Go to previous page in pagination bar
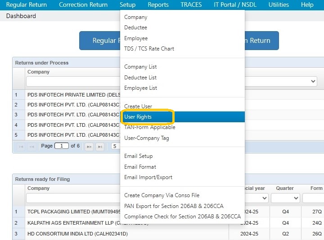Viewport: 324px width, 240px height. pyautogui.click(x=31, y=147)
